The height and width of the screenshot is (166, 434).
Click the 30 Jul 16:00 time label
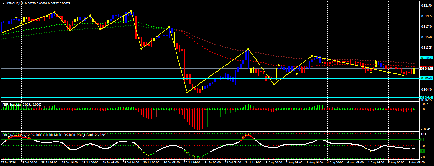pyautogui.click(x=192, y=162)
